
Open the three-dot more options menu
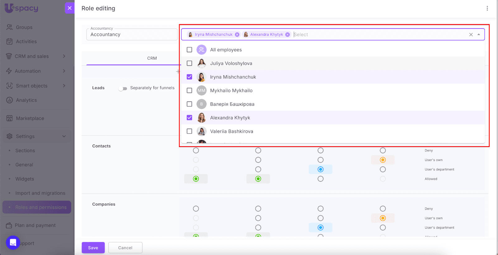[487, 8]
